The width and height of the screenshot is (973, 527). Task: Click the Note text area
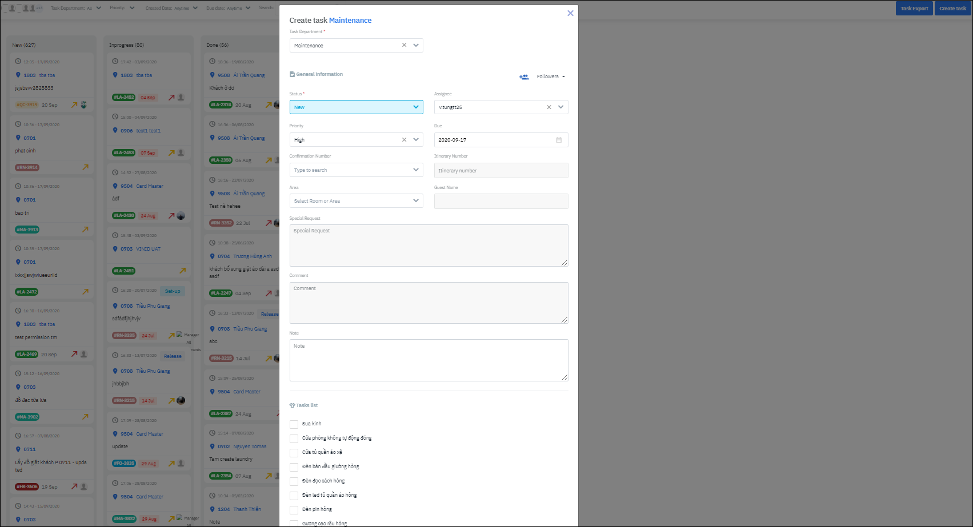tap(429, 360)
